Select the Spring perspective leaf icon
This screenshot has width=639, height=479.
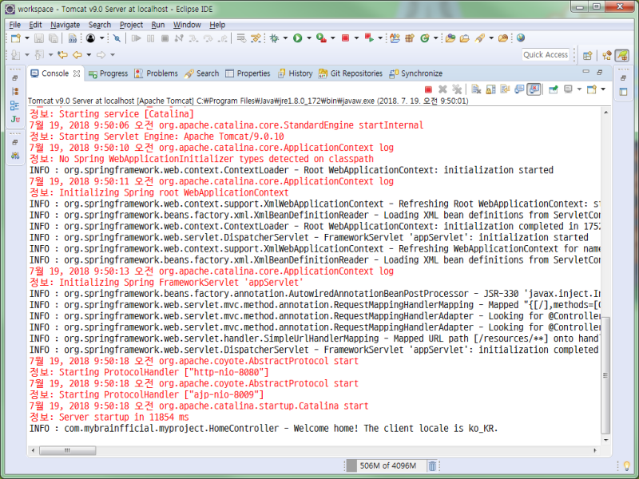tap(622, 55)
